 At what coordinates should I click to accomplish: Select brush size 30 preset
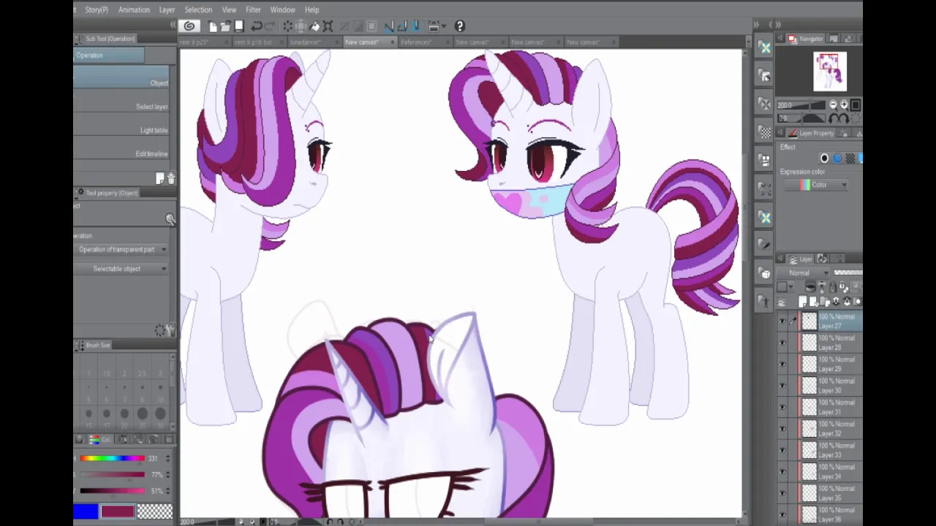pyautogui.click(x=160, y=417)
